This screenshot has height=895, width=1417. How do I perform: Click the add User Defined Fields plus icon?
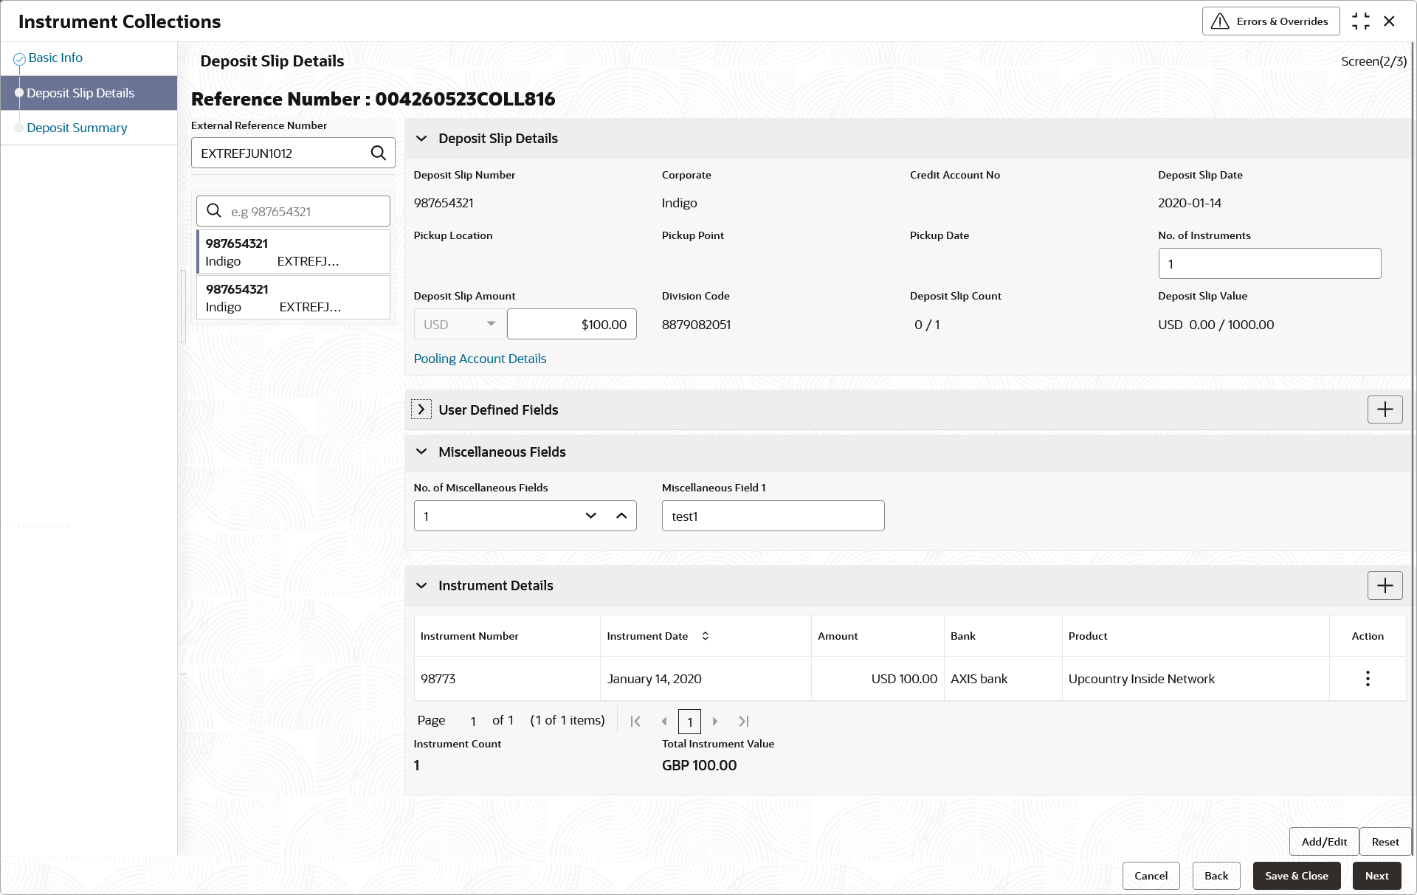tap(1385, 410)
